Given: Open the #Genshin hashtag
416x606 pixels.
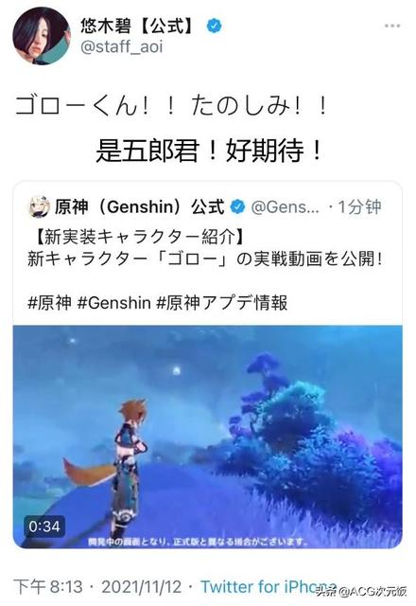Looking at the screenshot, I should (113, 303).
